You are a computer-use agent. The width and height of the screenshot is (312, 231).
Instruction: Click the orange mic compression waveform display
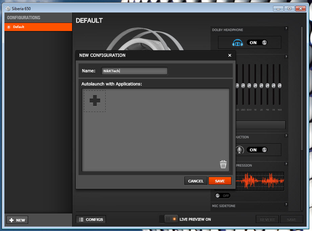click(x=260, y=181)
